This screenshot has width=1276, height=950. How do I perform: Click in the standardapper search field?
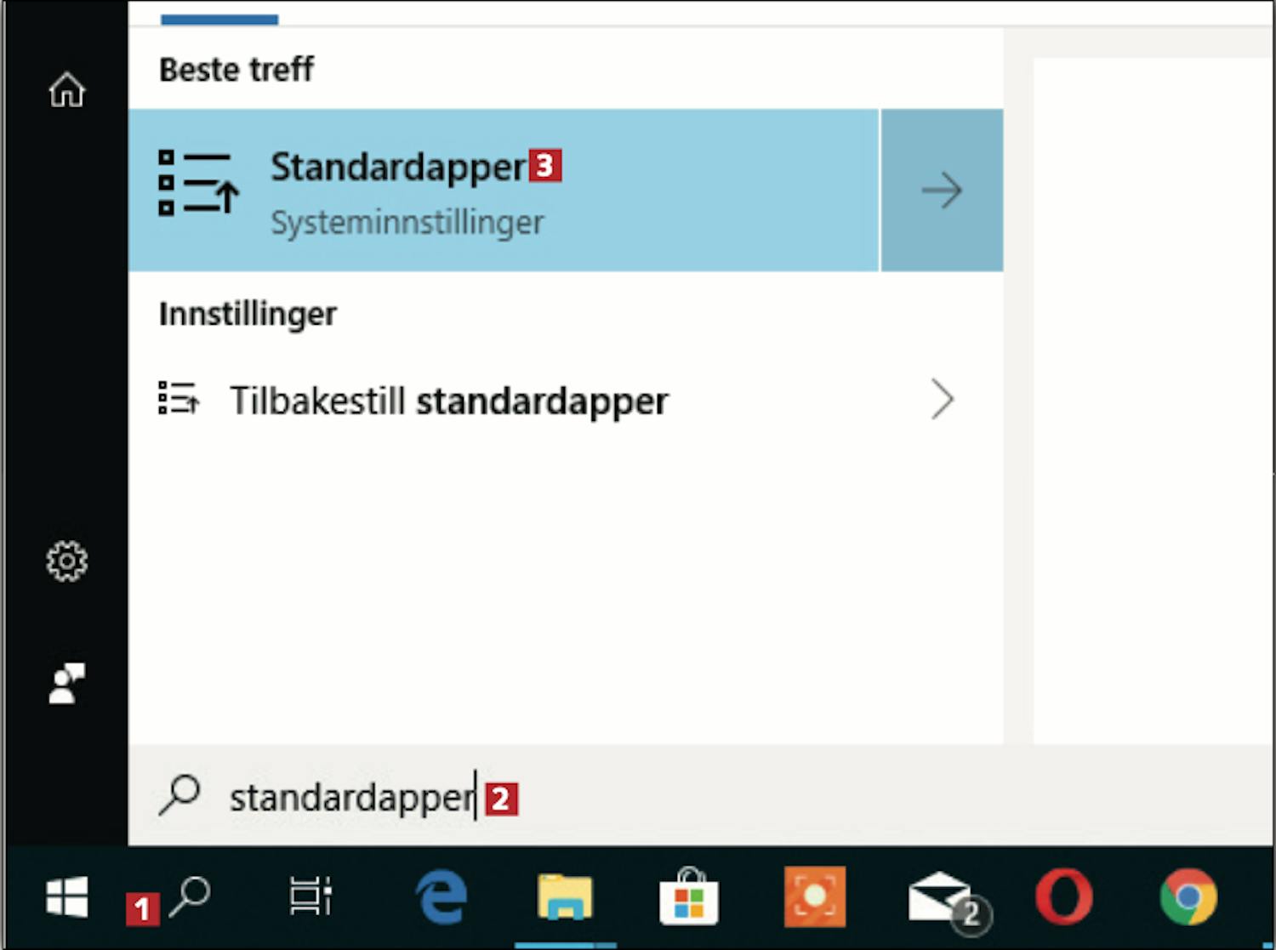click(x=702, y=797)
